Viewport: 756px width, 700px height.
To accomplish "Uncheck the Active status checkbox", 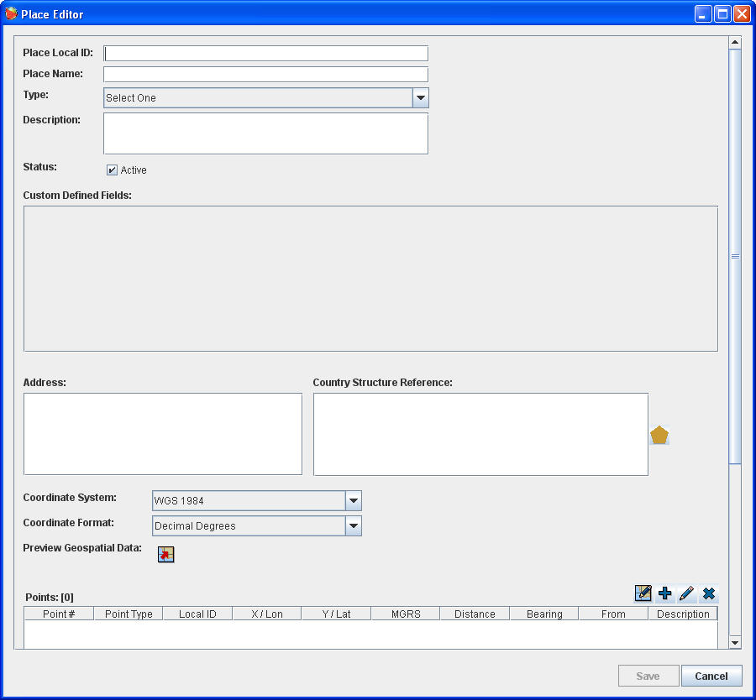I will [x=113, y=170].
